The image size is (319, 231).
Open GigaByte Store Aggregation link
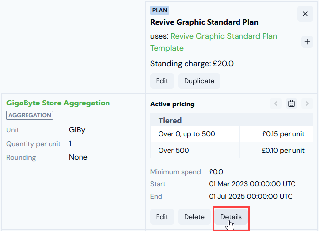pyautogui.click(x=58, y=103)
